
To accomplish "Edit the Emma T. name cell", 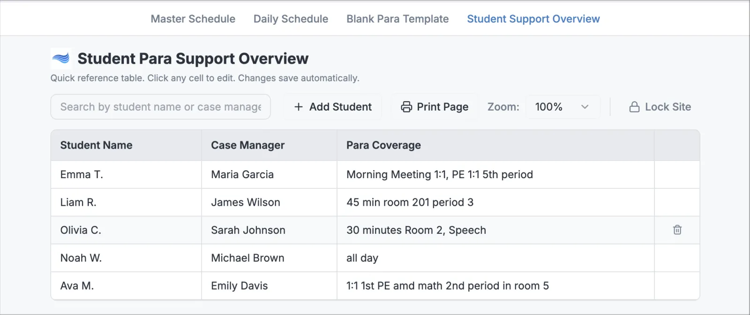I will (x=126, y=174).
